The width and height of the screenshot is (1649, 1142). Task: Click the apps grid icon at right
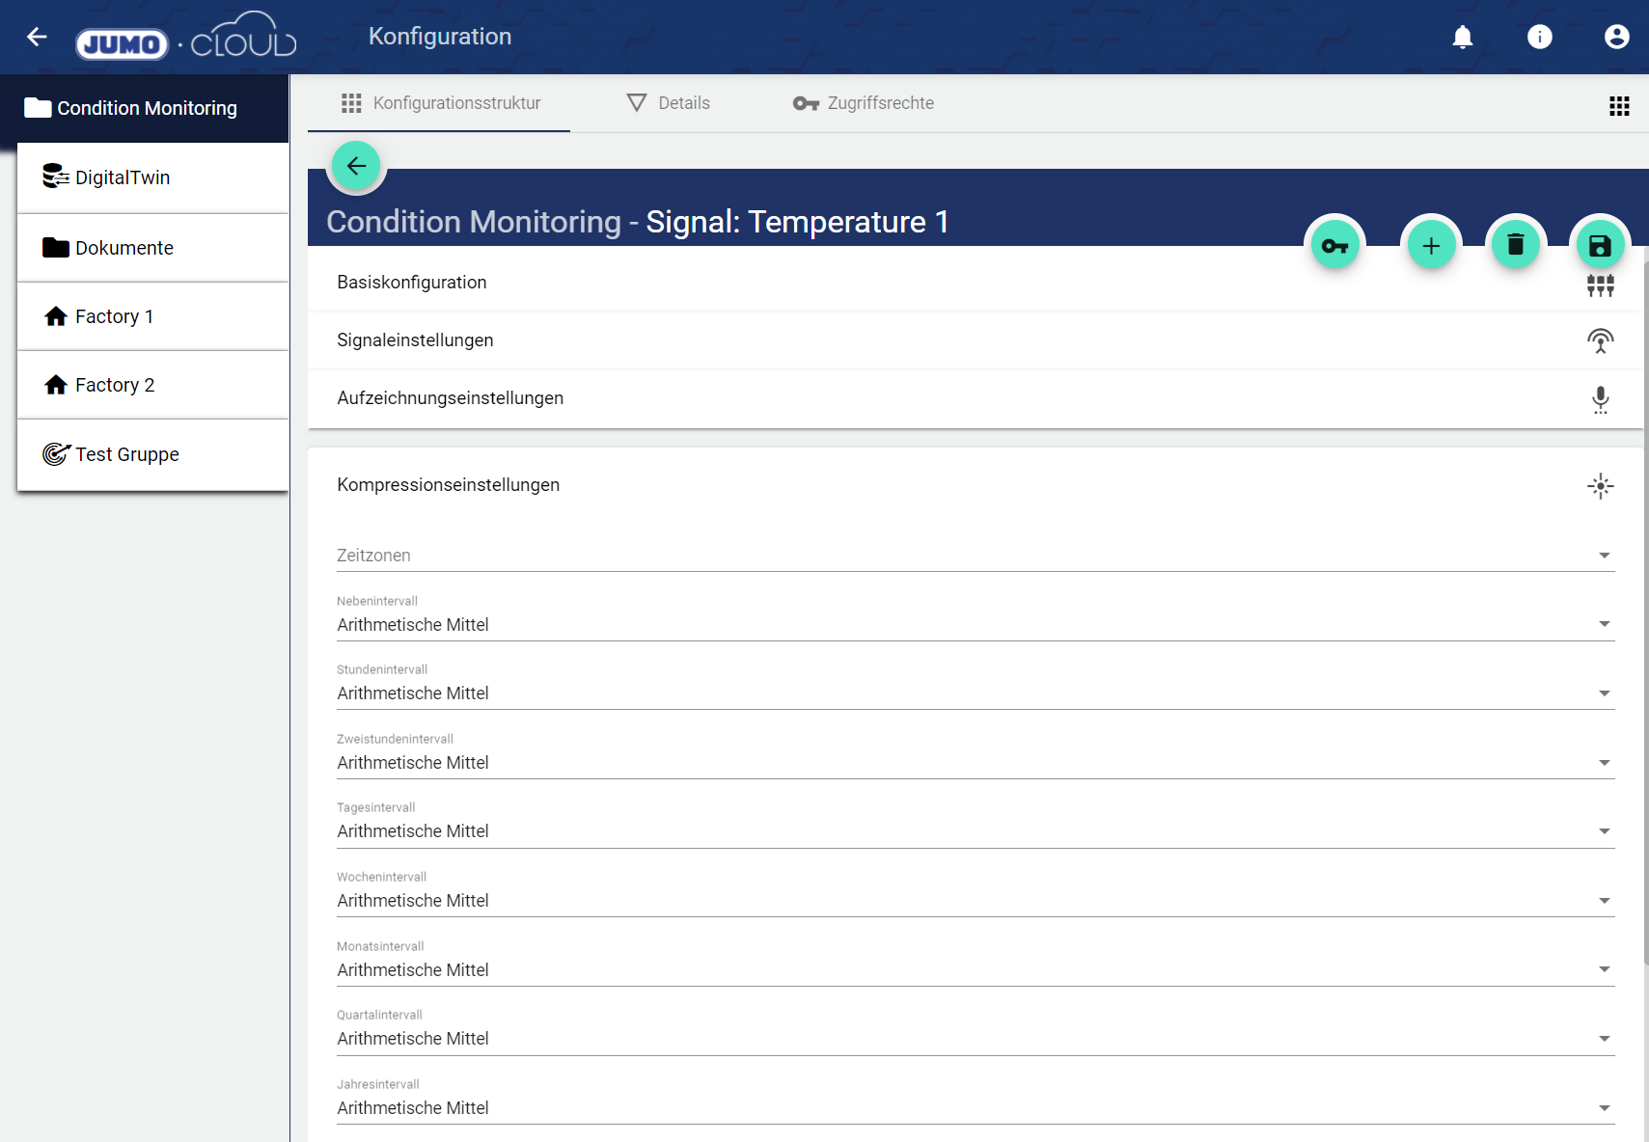pos(1618,106)
